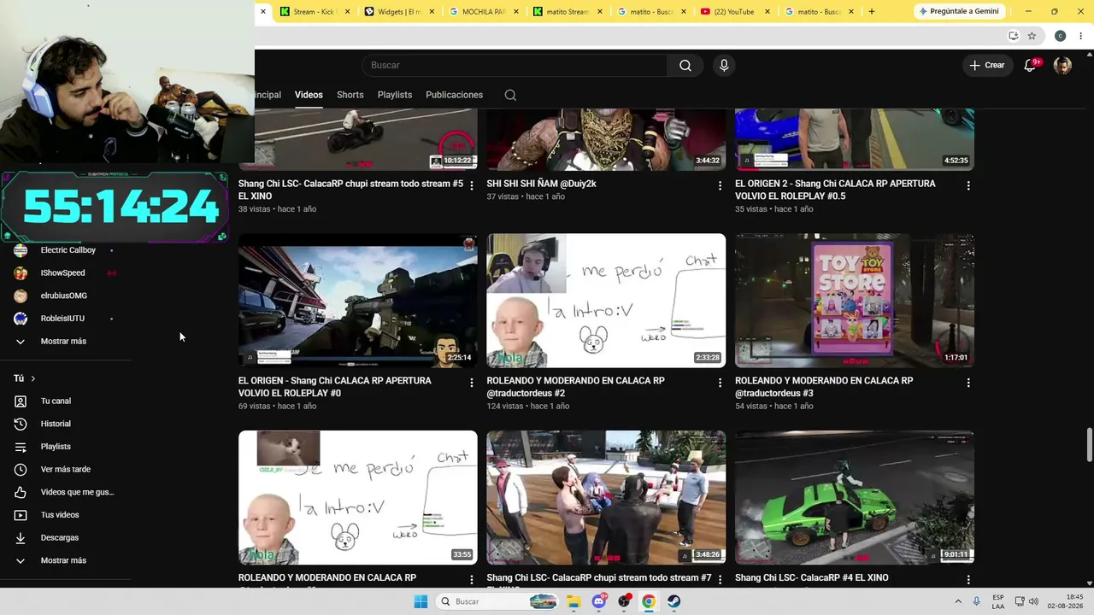The width and height of the screenshot is (1094, 615).
Task: Open the Chrome three-dot menu
Action: tap(1081, 36)
